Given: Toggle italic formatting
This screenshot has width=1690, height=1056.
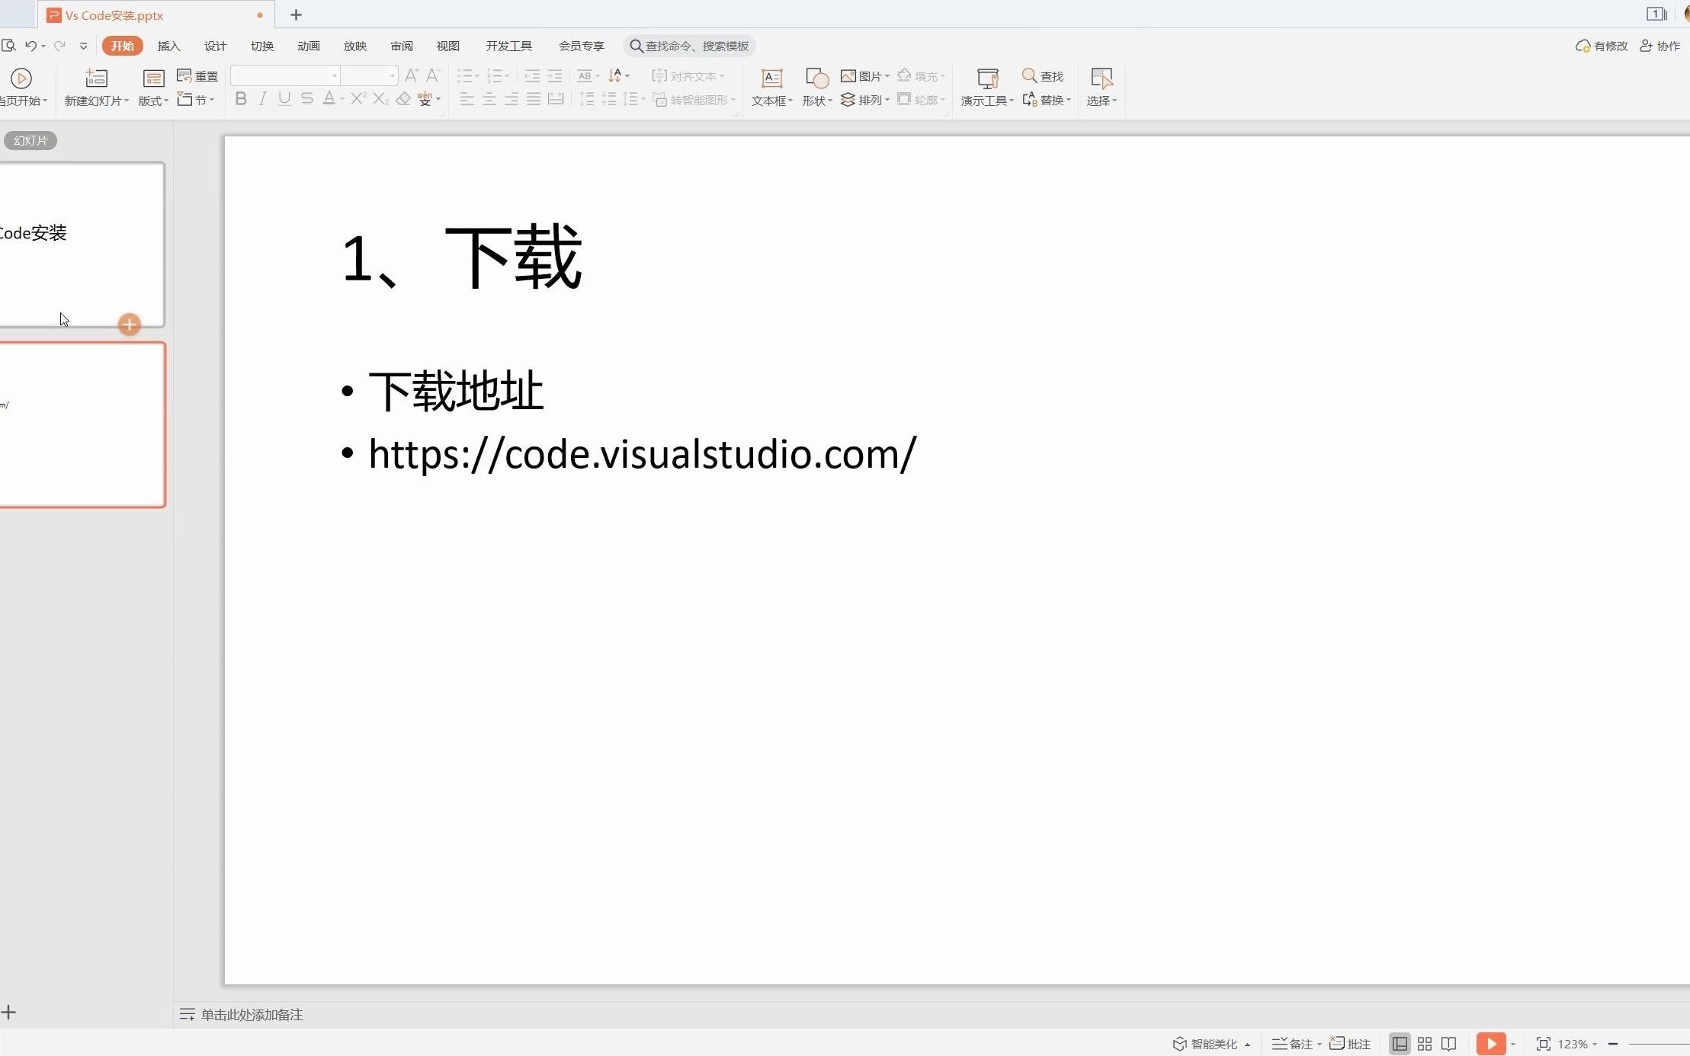Looking at the screenshot, I should pos(261,98).
